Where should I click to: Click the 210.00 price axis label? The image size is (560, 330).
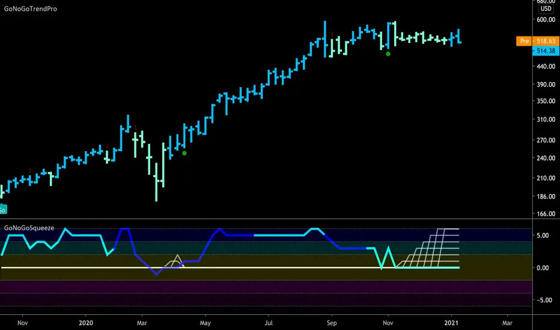coord(546,178)
